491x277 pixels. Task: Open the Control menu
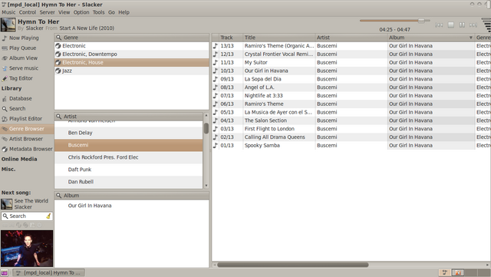(28, 12)
